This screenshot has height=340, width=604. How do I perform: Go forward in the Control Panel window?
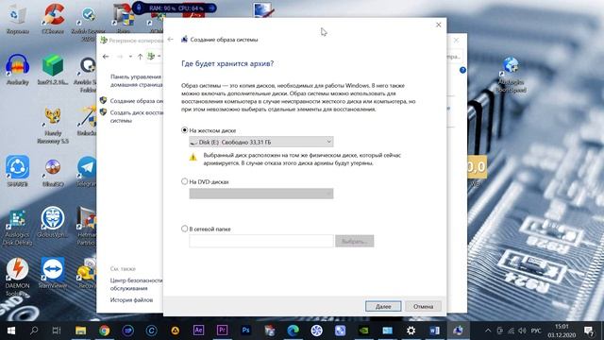pyautogui.click(x=120, y=57)
